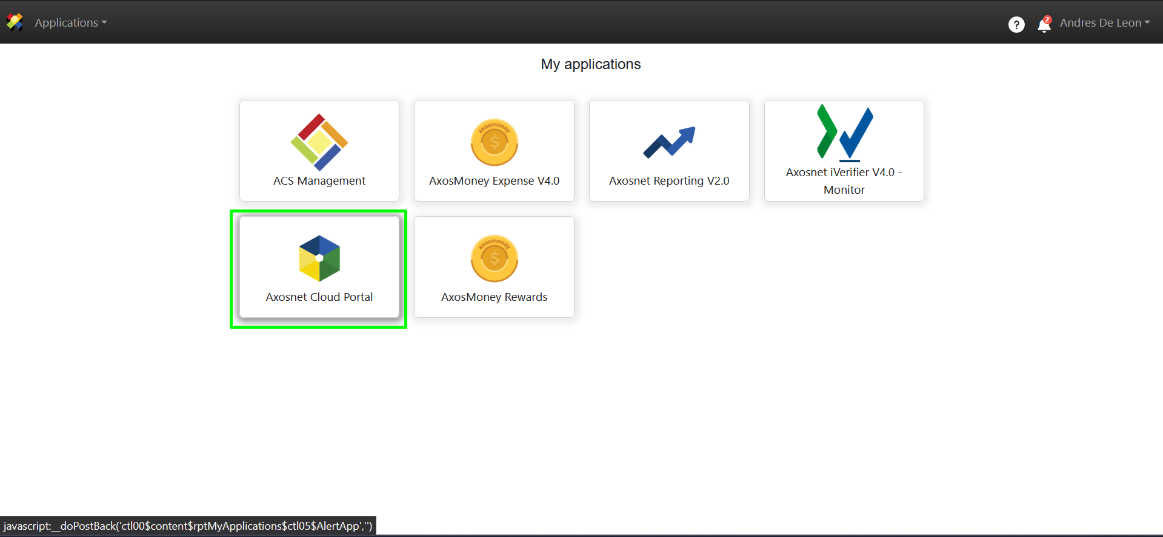The image size is (1163, 537).
Task: Click the red notification count badge
Action: 1048,19
